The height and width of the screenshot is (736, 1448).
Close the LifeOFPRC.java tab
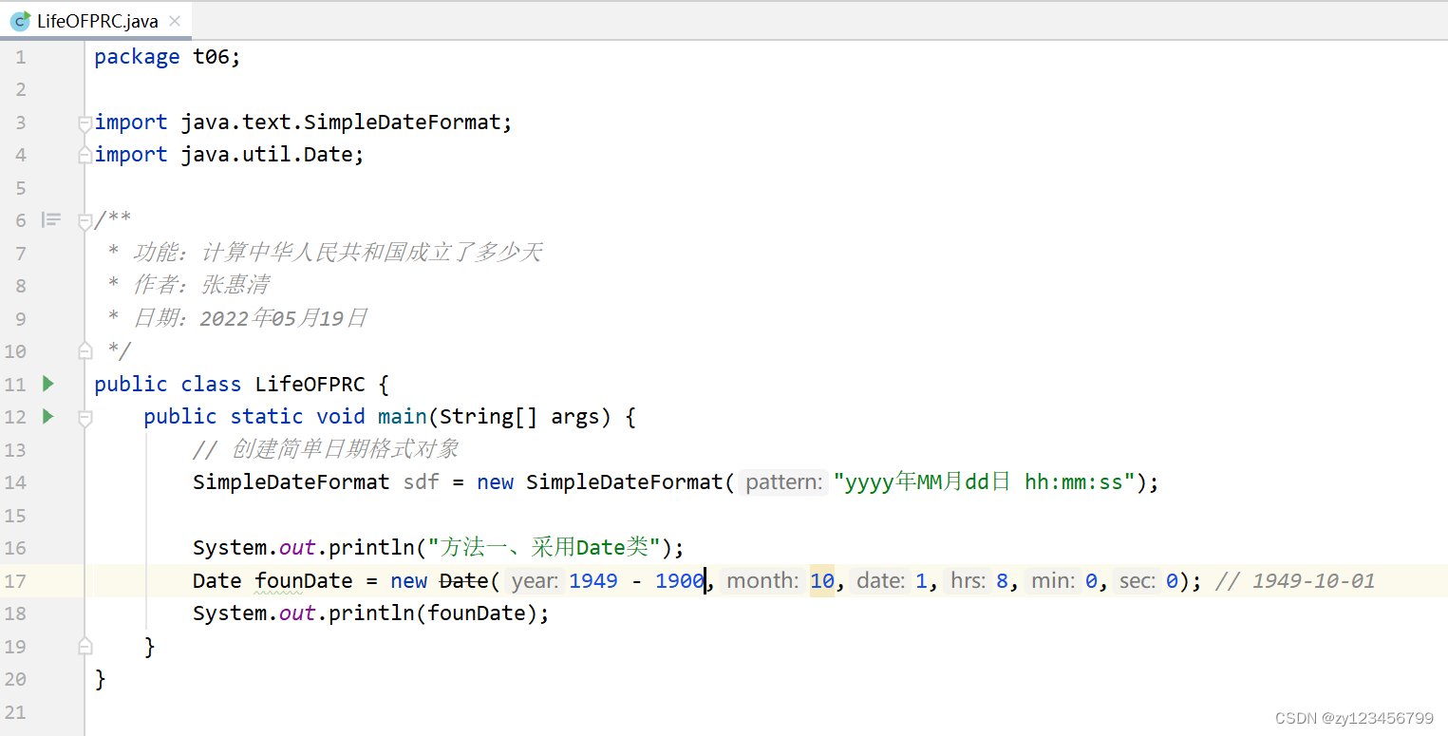coord(174,21)
